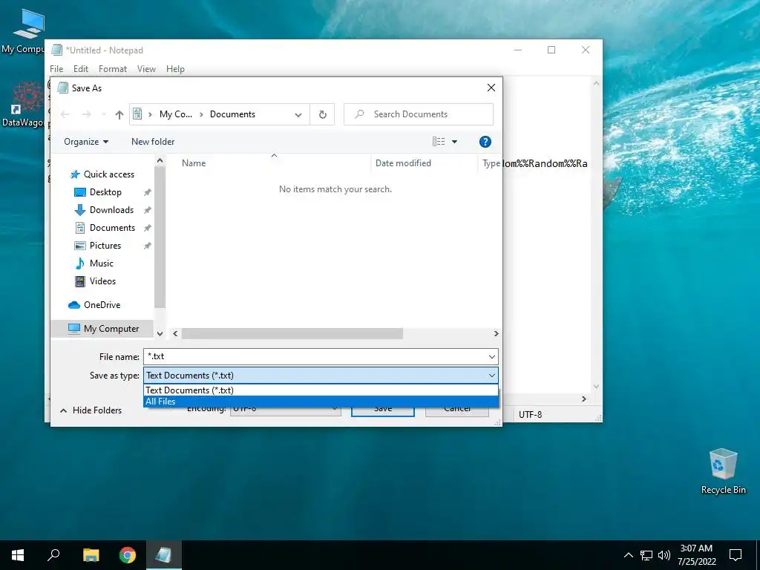Open the view options dropdown arrow
This screenshot has width=760, height=570.
[x=455, y=142]
